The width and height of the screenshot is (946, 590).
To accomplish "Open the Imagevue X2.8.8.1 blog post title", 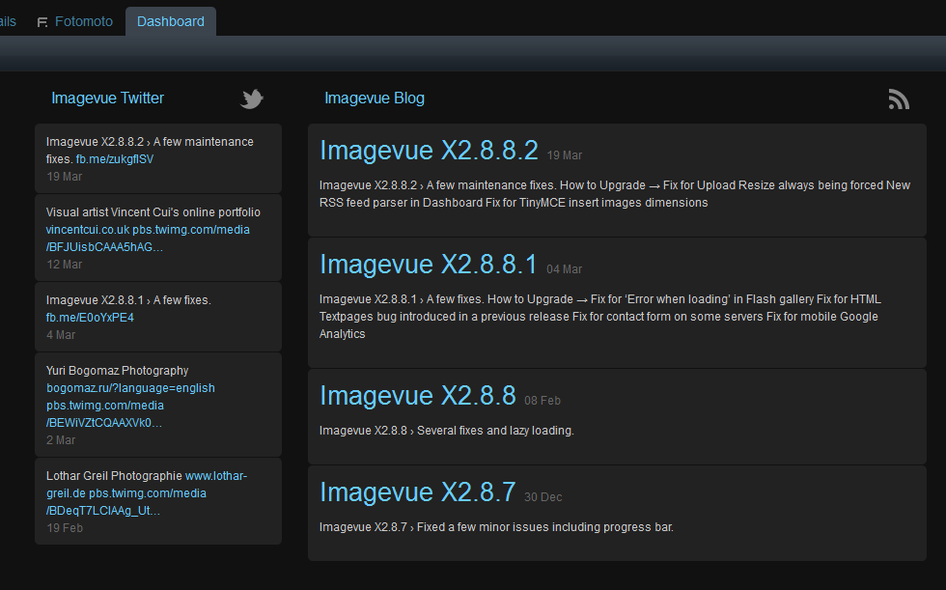I will point(429,265).
